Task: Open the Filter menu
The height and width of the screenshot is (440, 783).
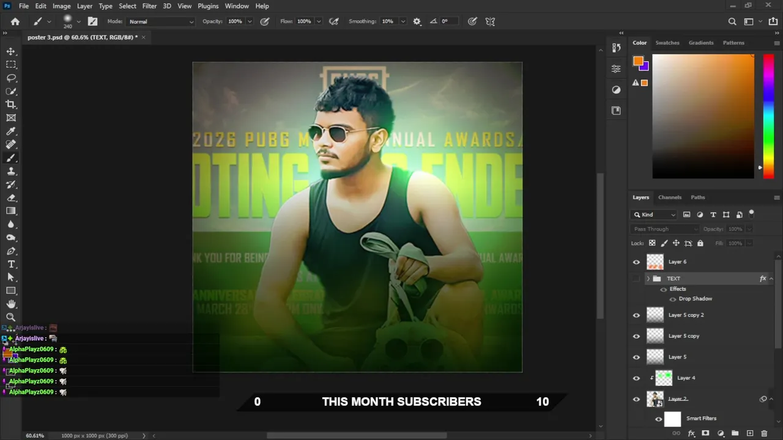Action: click(149, 6)
